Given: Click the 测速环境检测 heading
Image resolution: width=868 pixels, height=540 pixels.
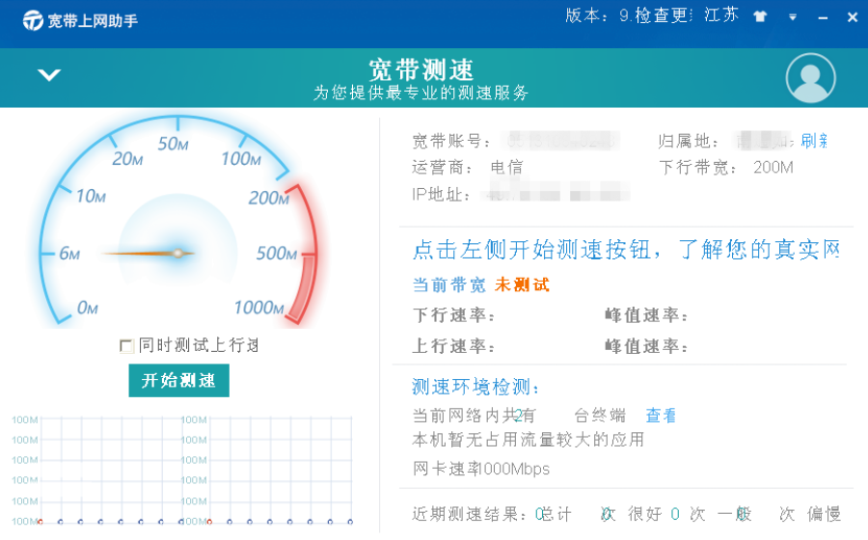Looking at the screenshot, I should coord(475,387).
